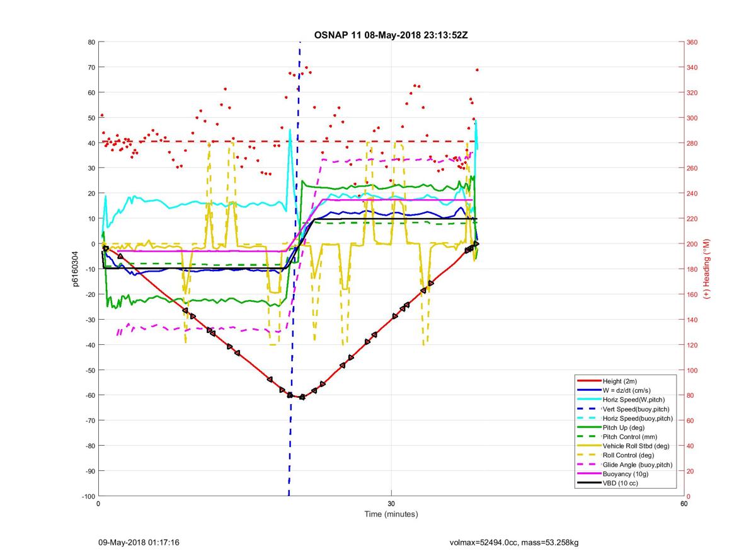The height and width of the screenshot is (558, 756).
Task: Click the 260 heading axis tick label
Action: pos(693,168)
